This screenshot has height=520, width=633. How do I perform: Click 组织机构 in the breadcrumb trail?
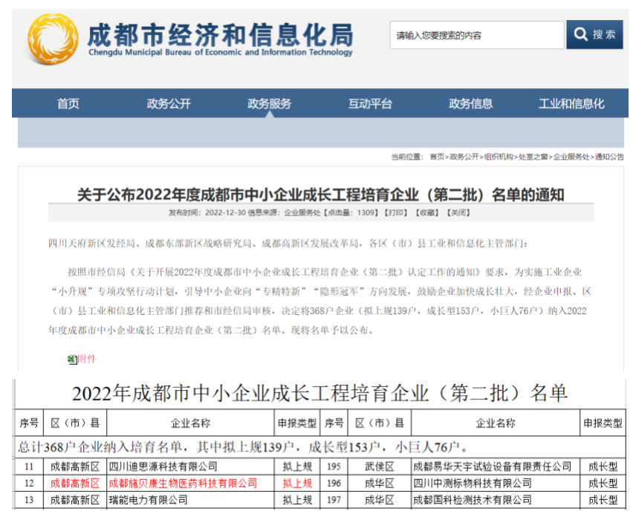(499, 157)
